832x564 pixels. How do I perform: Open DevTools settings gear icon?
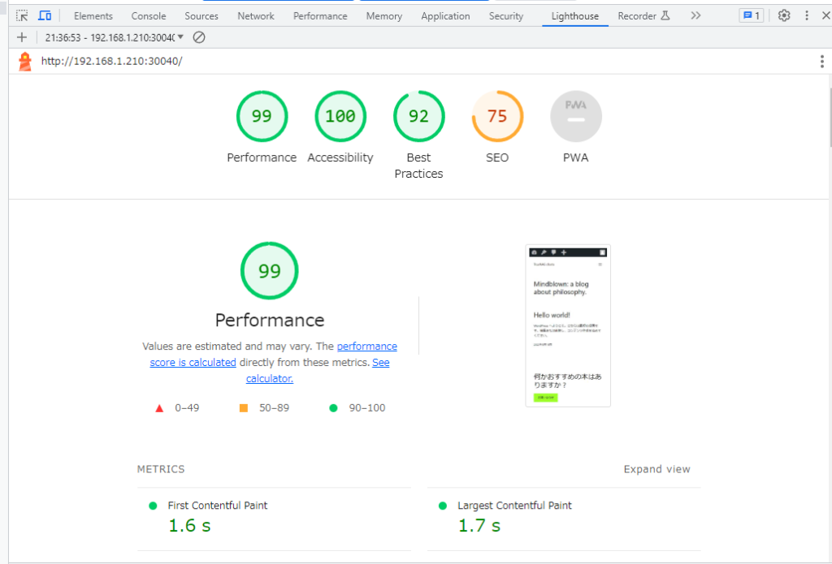(x=783, y=15)
